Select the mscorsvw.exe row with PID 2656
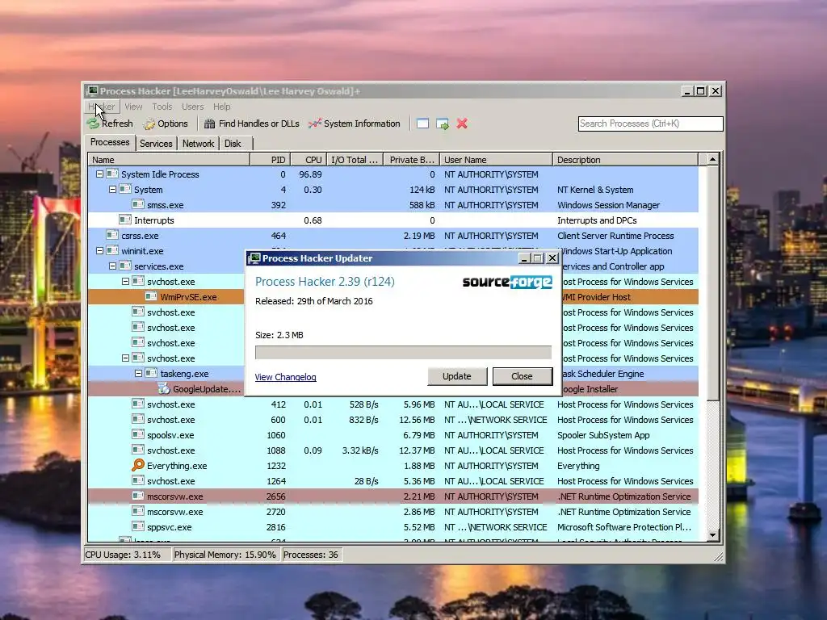The width and height of the screenshot is (827, 620). 393,496
